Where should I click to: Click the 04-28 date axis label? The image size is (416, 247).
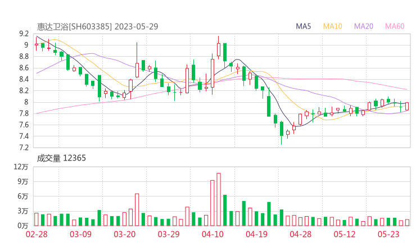301,234
